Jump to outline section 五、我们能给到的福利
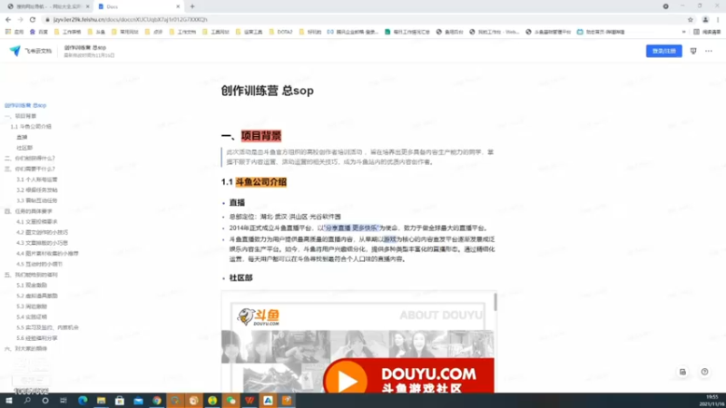The height and width of the screenshot is (408, 726). pos(31,275)
